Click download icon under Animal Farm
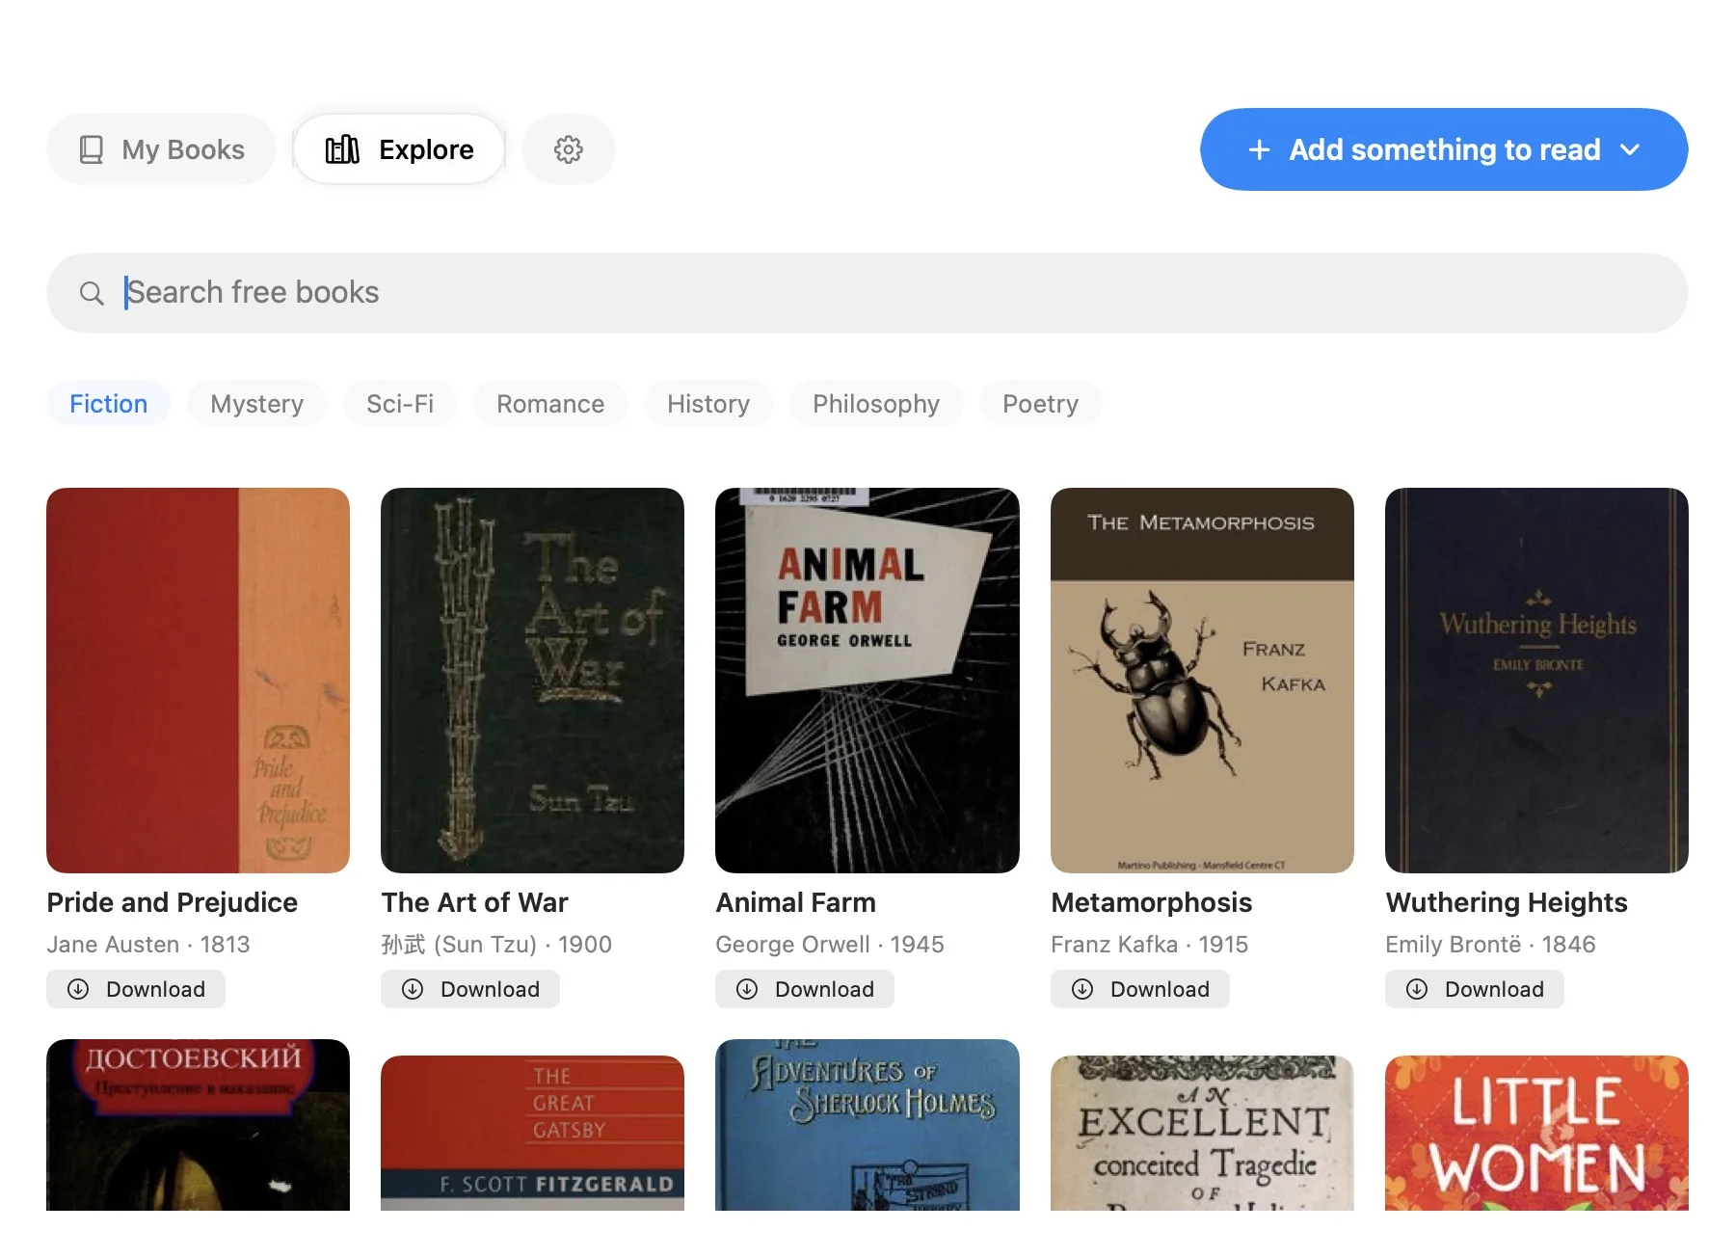The height and width of the screenshot is (1257, 1735). tap(747, 989)
